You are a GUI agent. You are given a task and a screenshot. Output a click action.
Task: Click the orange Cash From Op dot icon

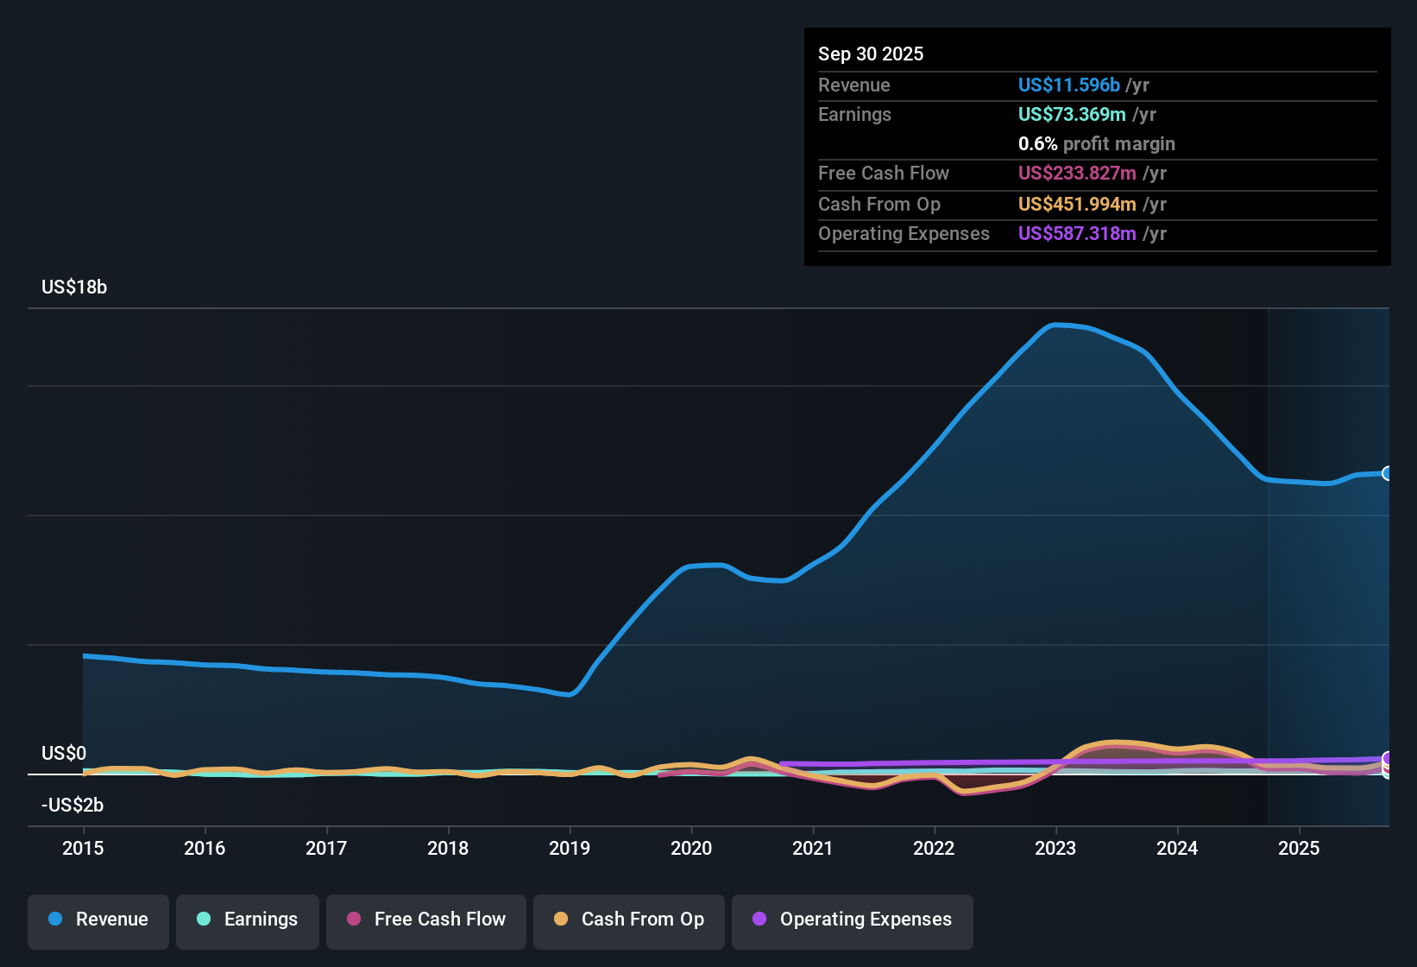pos(561,920)
